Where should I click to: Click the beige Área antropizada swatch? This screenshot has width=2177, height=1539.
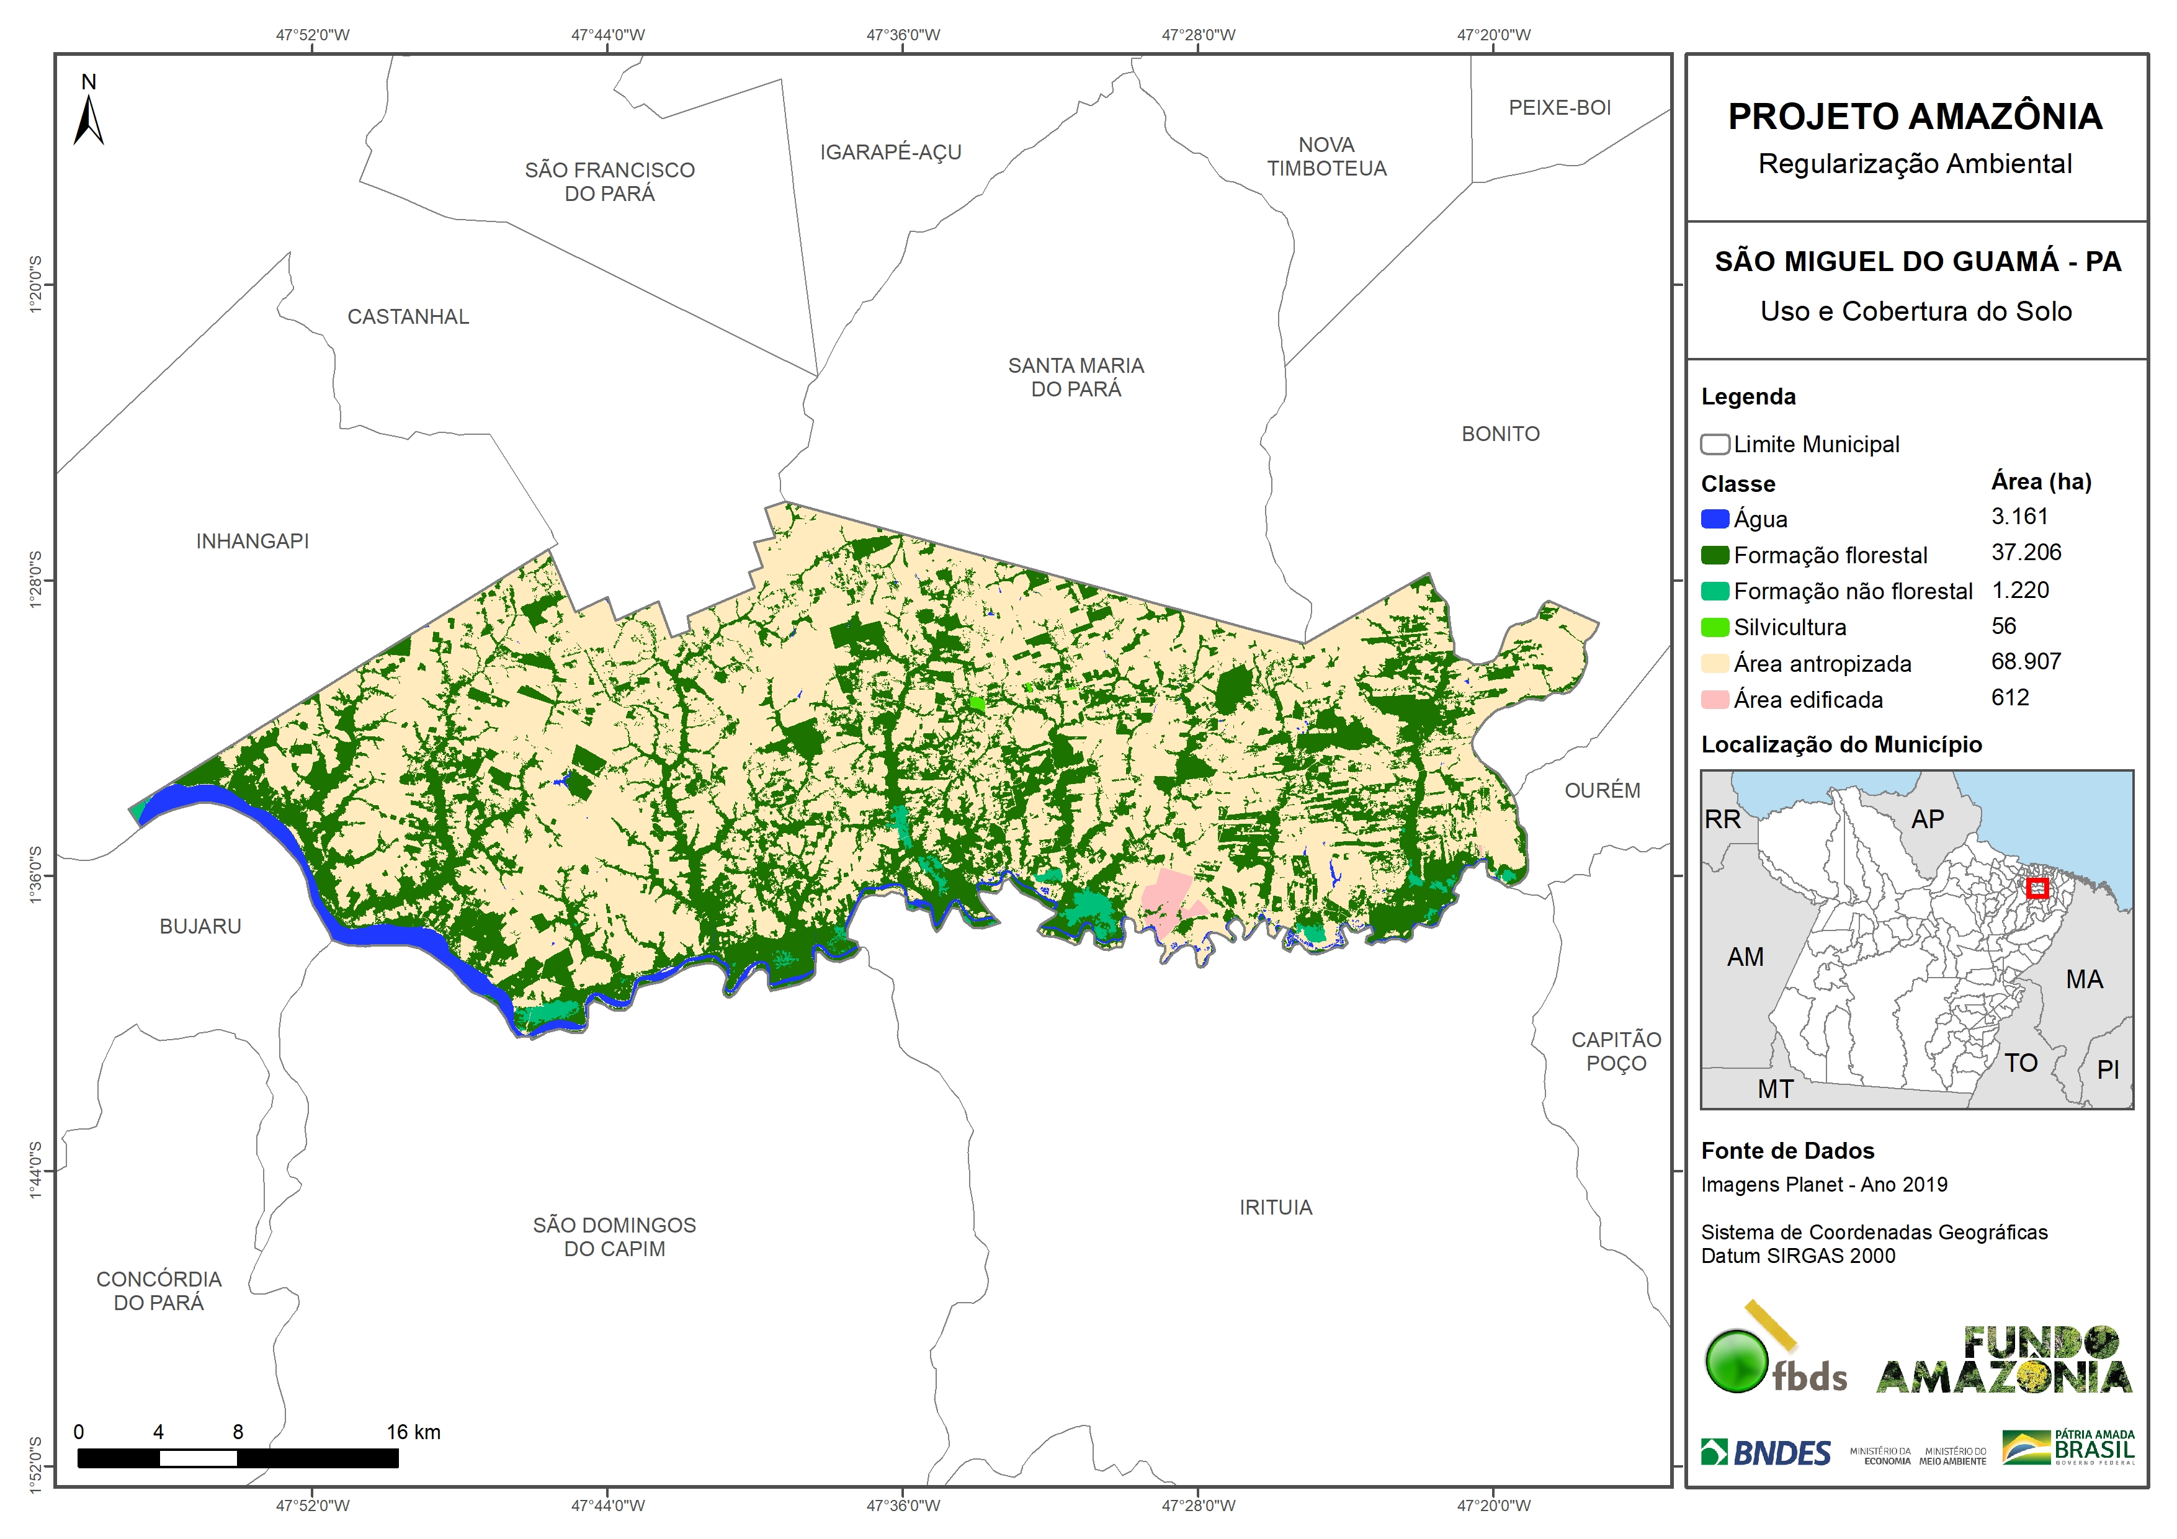[x=1714, y=664]
